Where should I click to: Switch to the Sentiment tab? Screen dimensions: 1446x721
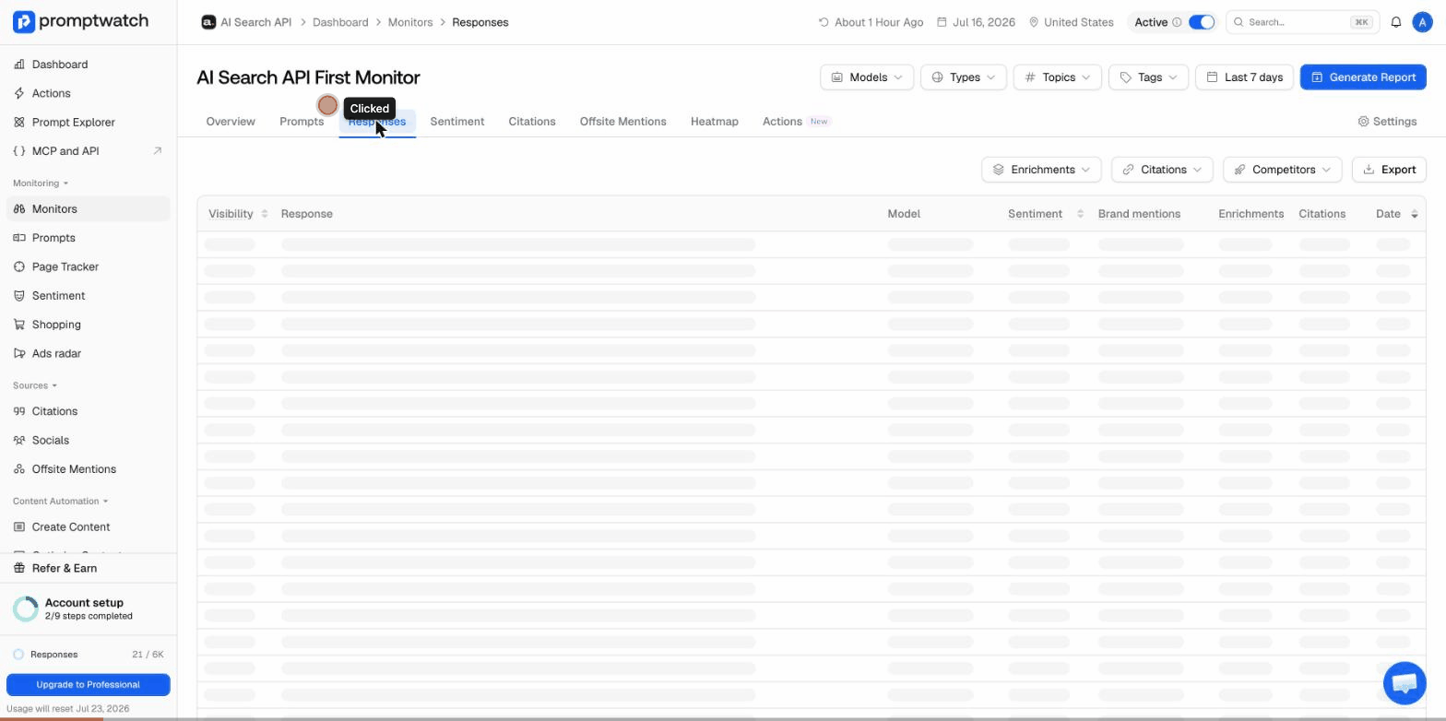(x=457, y=122)
